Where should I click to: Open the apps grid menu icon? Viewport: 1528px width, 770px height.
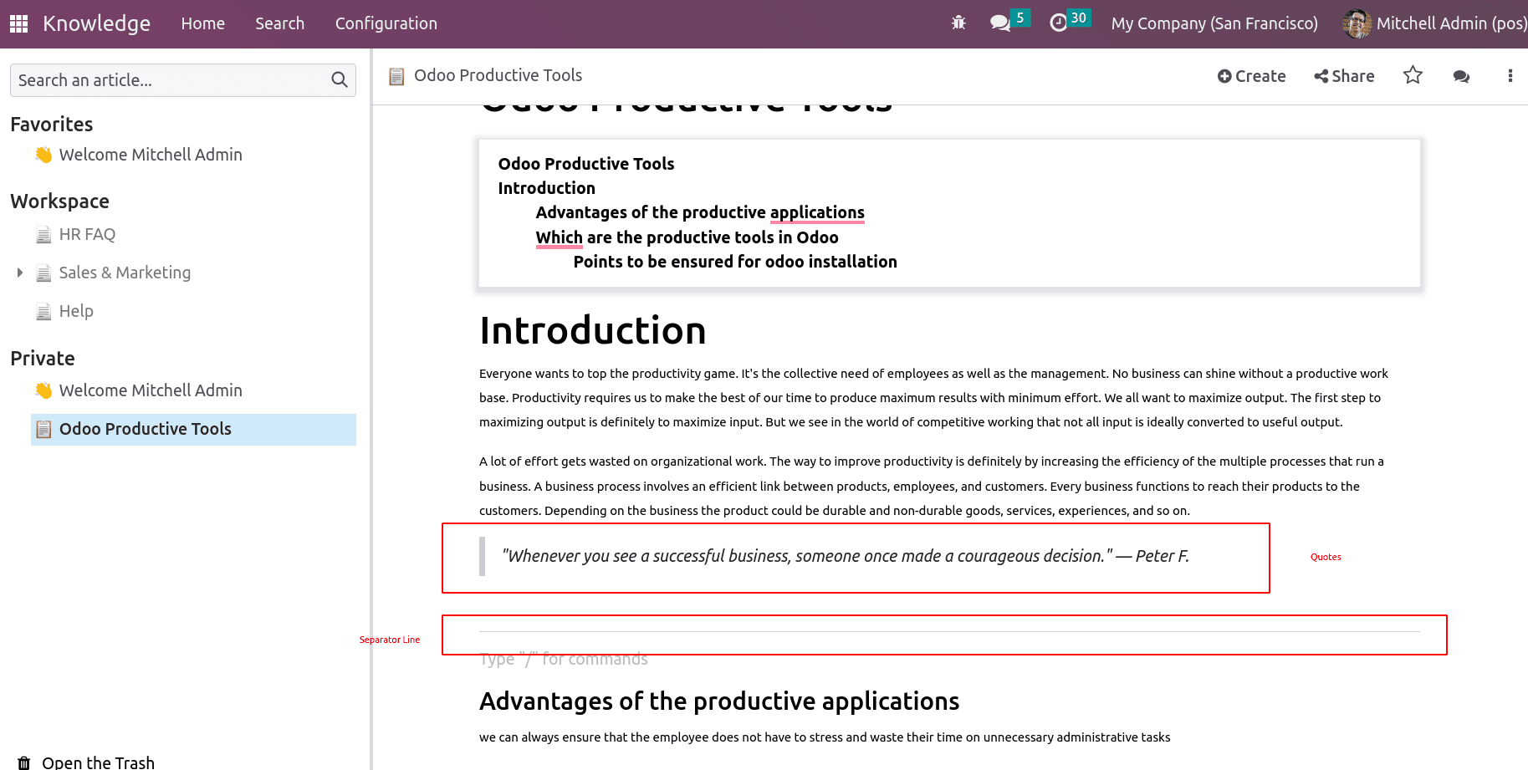coord(19,23)
